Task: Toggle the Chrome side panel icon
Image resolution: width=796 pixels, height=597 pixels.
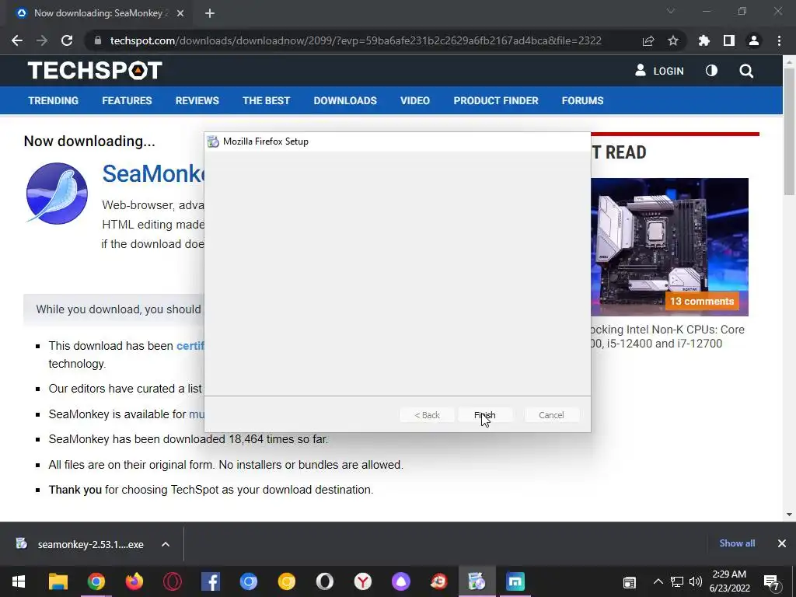Action: 729,40
